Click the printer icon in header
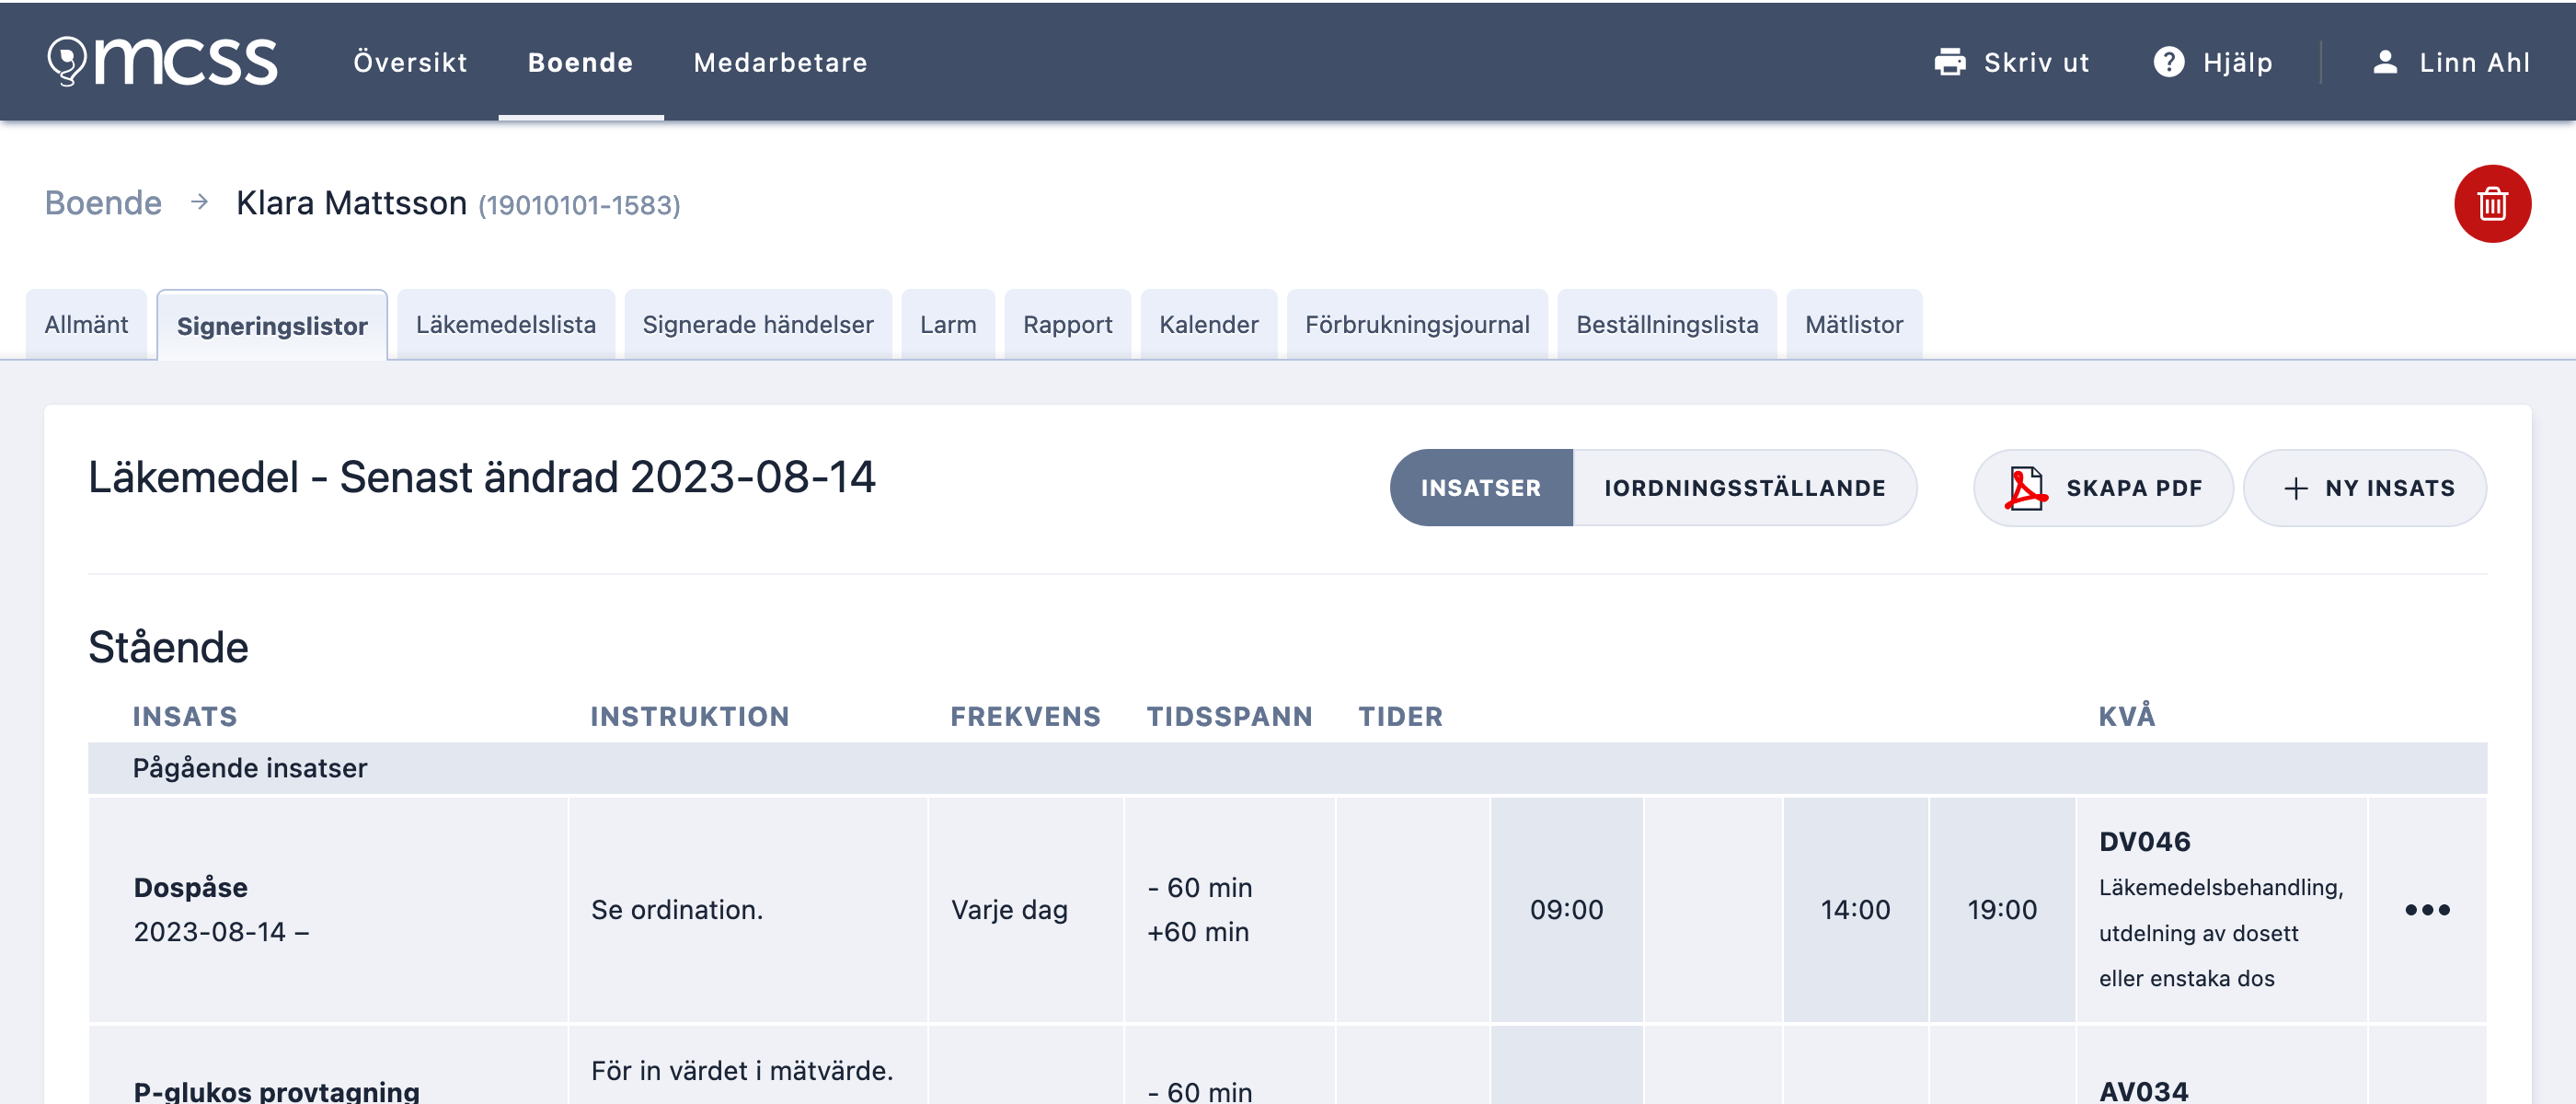The height and width of the screenshot is (1104, 2576). coord(1949,62)
